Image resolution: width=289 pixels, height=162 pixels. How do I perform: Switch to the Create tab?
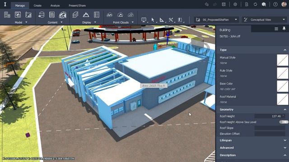click(37, 5)
